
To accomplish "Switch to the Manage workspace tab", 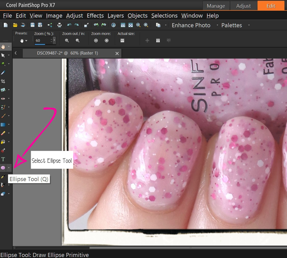I will [216, 5].
